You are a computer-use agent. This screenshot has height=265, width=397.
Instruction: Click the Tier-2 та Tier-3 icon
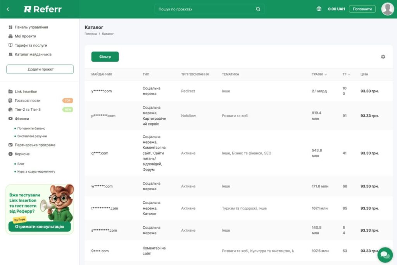pos(10,110)
